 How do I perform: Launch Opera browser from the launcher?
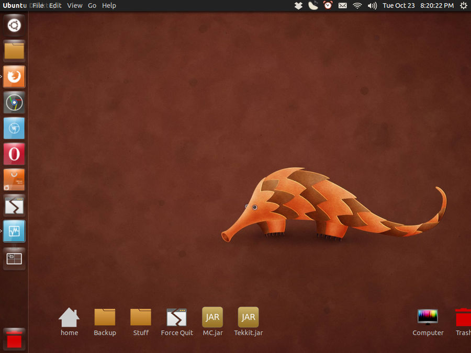click(x=14, y=154)
